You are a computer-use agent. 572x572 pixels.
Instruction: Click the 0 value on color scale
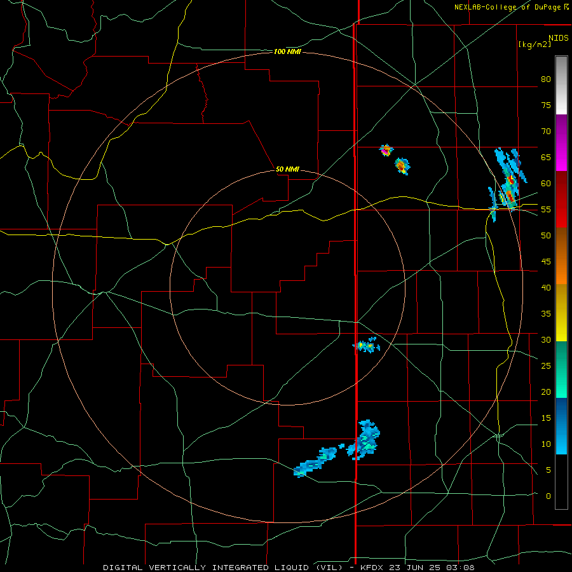pyautogui.click(x=548, y=496)
